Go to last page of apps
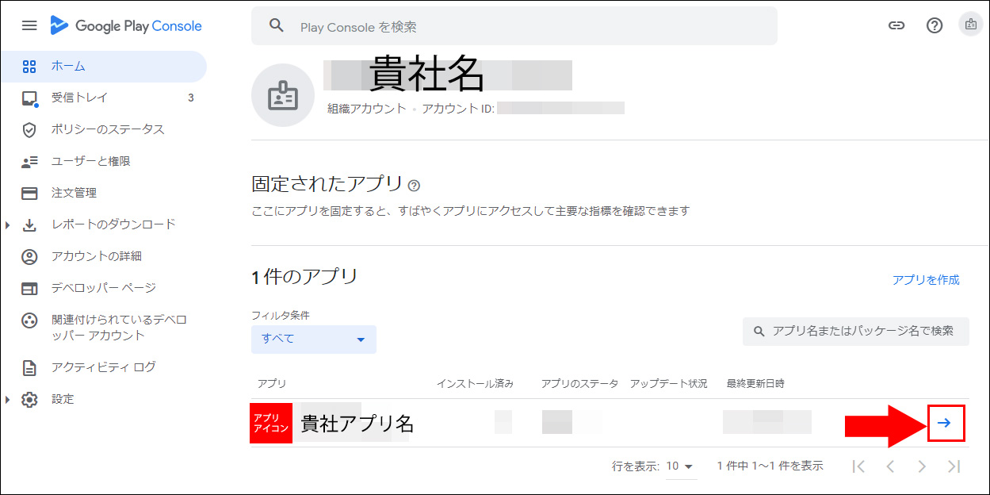The width and height of the screenshot is (990, 495). [x=954, y=466]
